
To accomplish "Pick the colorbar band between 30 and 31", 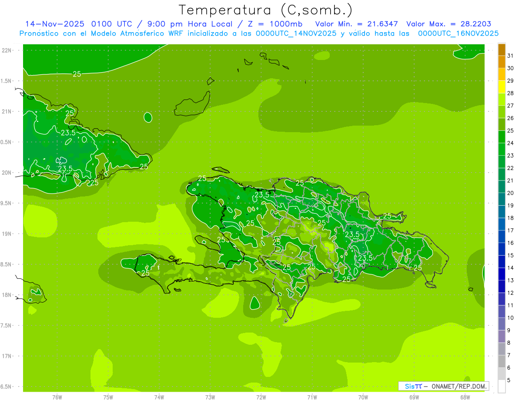I will (502, 62).
